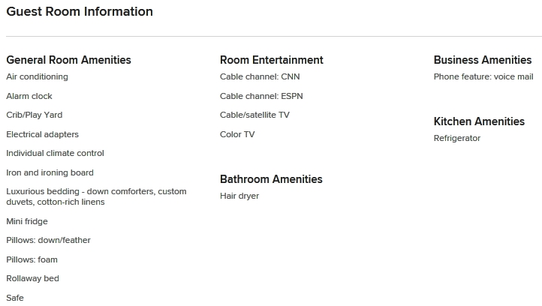Click Cable channel: ESPN text
This screenshot has width=542, height=306.
261,96
